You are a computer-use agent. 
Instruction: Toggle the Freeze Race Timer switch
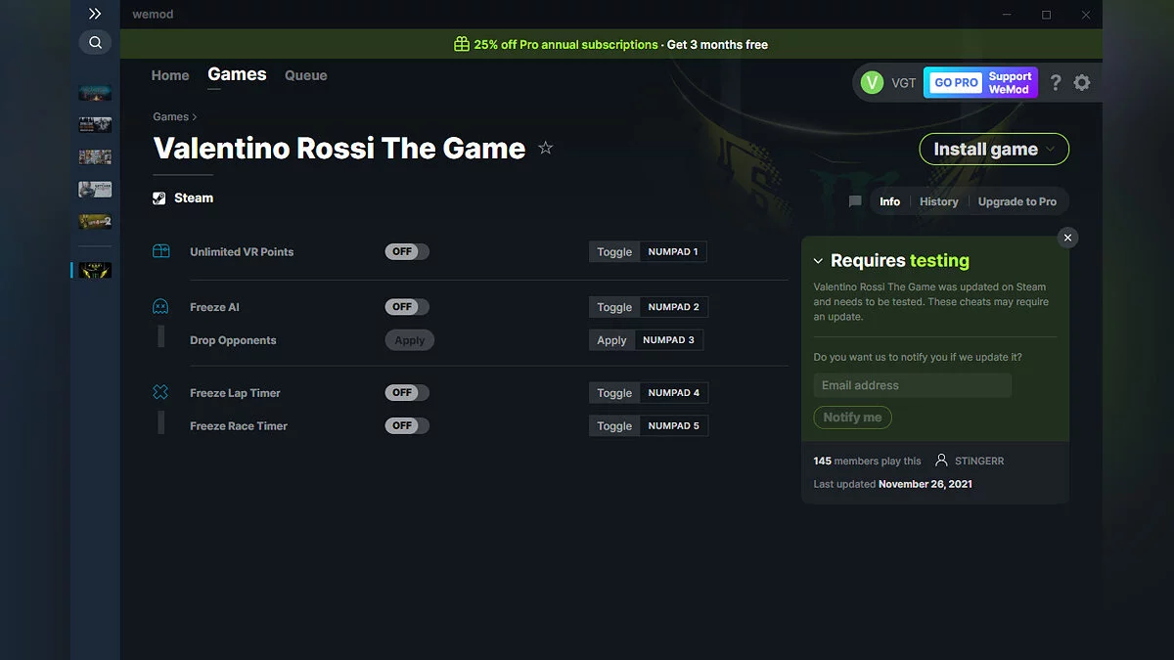pyautogui.click(x=407, y=425)
